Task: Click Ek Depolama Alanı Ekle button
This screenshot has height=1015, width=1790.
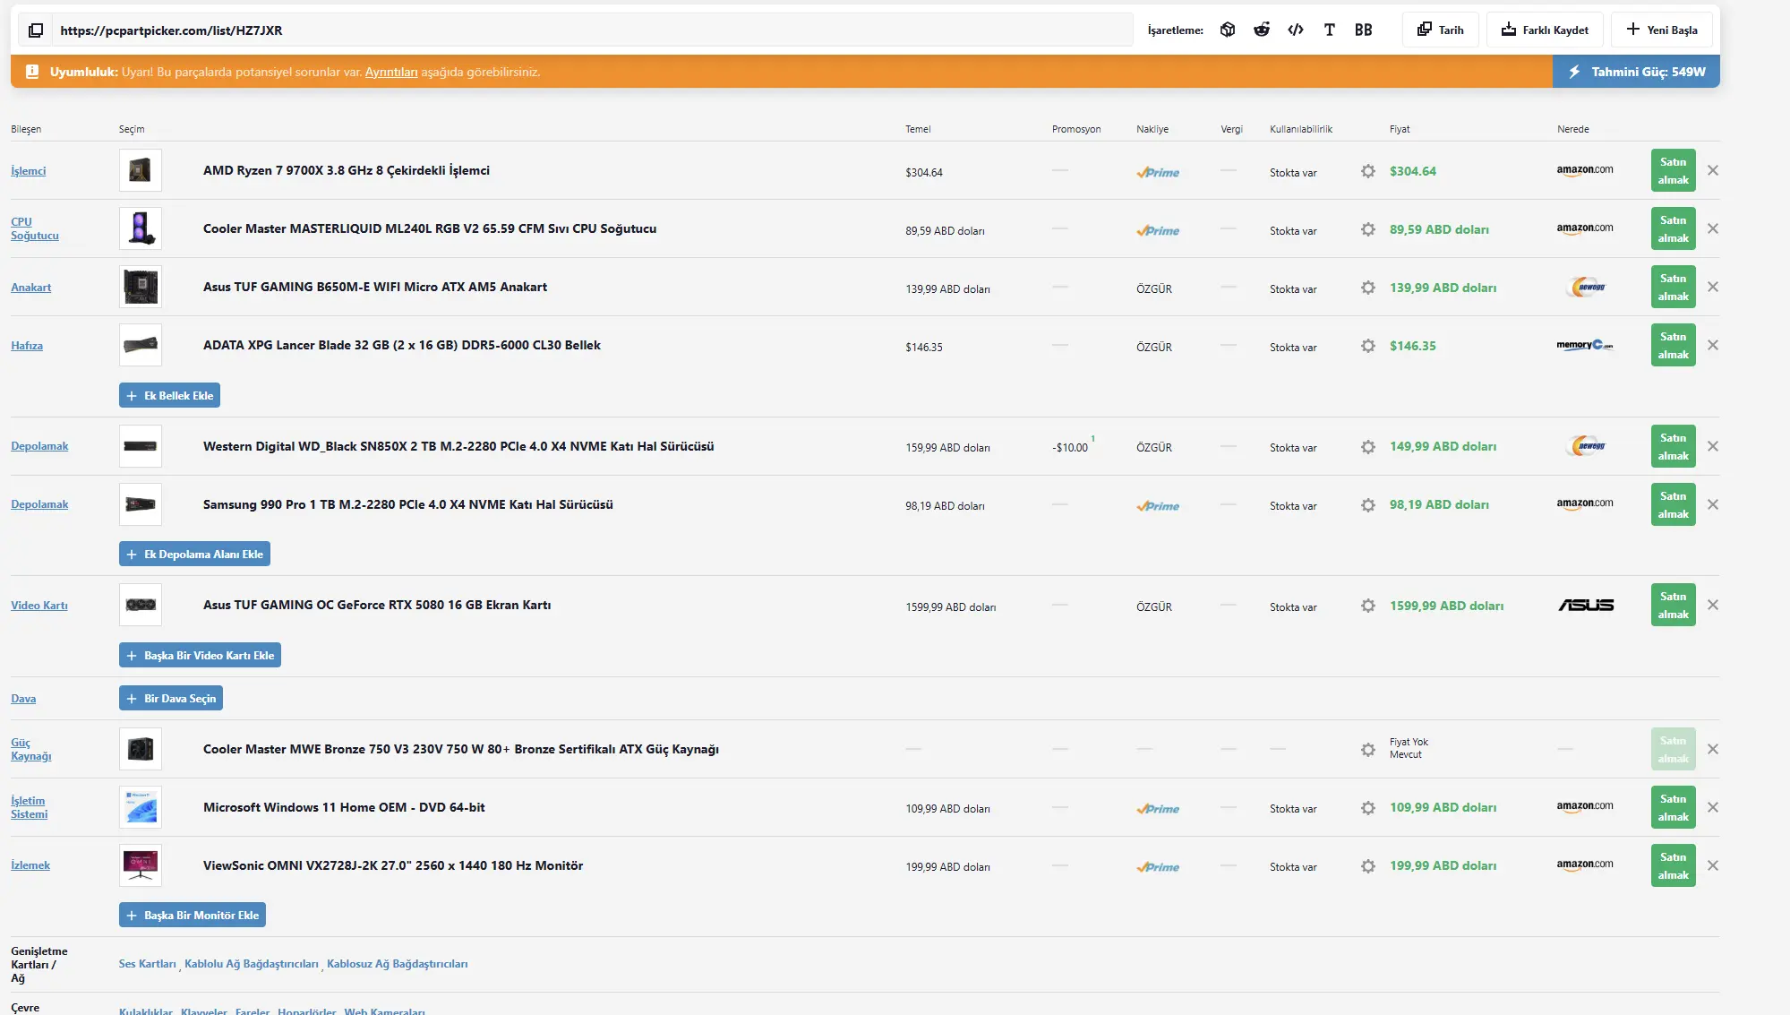Action: tap(194, 554)
